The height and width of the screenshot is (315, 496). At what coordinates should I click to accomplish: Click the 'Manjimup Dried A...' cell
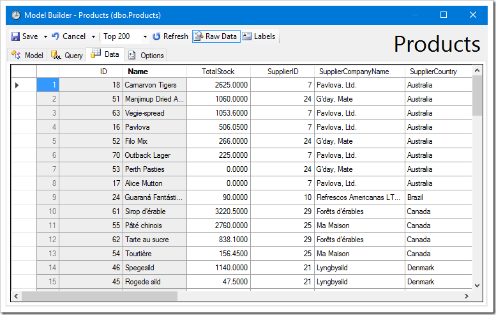154,99
